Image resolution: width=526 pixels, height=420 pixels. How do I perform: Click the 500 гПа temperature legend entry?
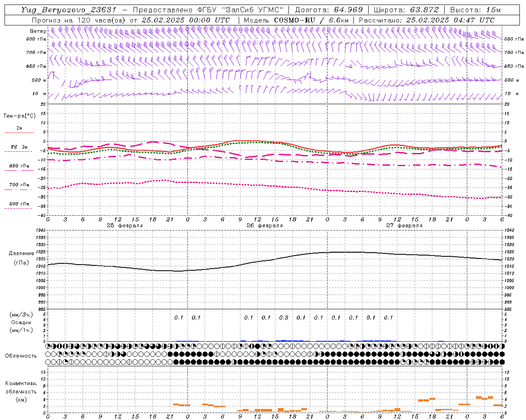pos(19,204)
